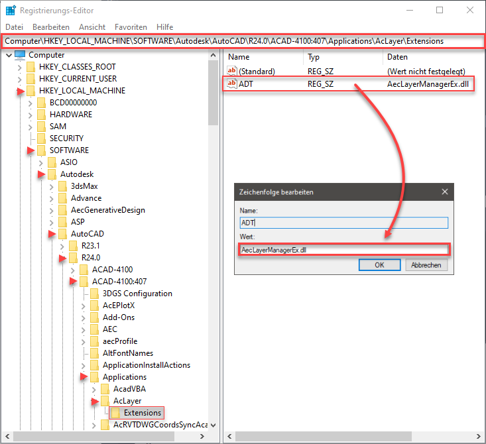This screenshot has height=444, width=486.
Task: Collapse the Computer root node
Action: tap(9, 56)
